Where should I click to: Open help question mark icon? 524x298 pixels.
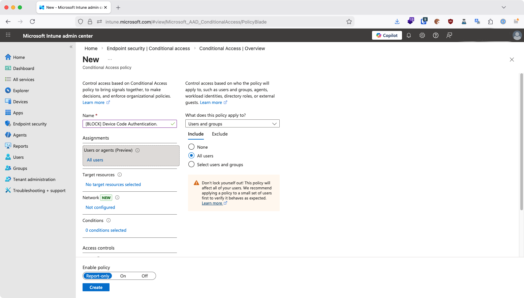436,35
